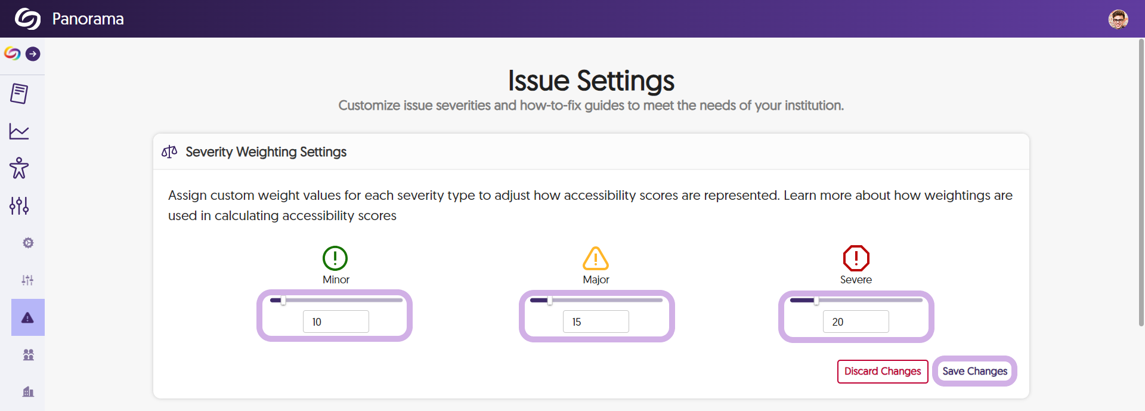Screen dimensions: 1145x411
Task: Click the Panorama title text
Action: pyautogui.click(x=88, y=19)
